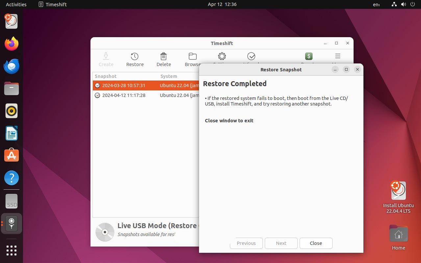Launch Firefox from the dock

point(12,44)
